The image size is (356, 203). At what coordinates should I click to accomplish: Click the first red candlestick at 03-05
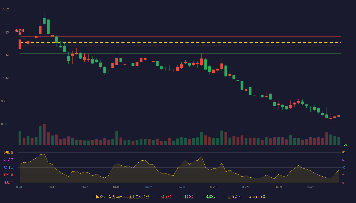(20, 44)
